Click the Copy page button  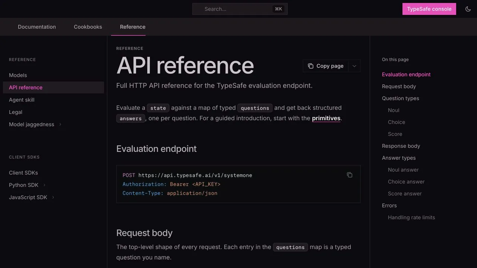[326, 66]
